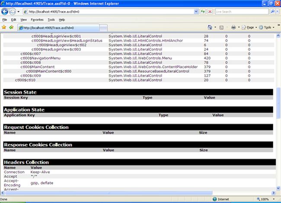Click the Forward navigation arrow
Viewport: 281px width, 203px height.
(x=13, y=12)
